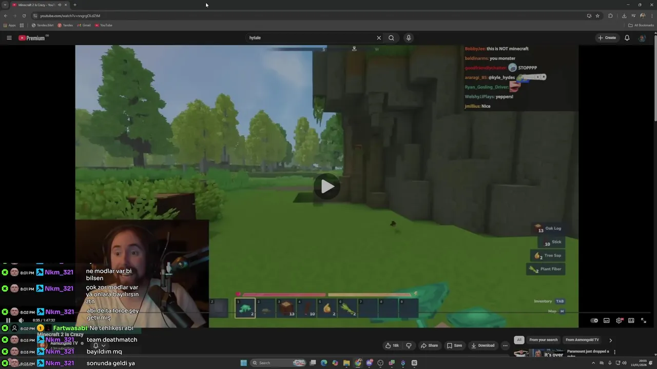Open the browser extensions puzzle icon
Image resolution: width=657 pixels, height=369 pixels.
coord(610,16)
